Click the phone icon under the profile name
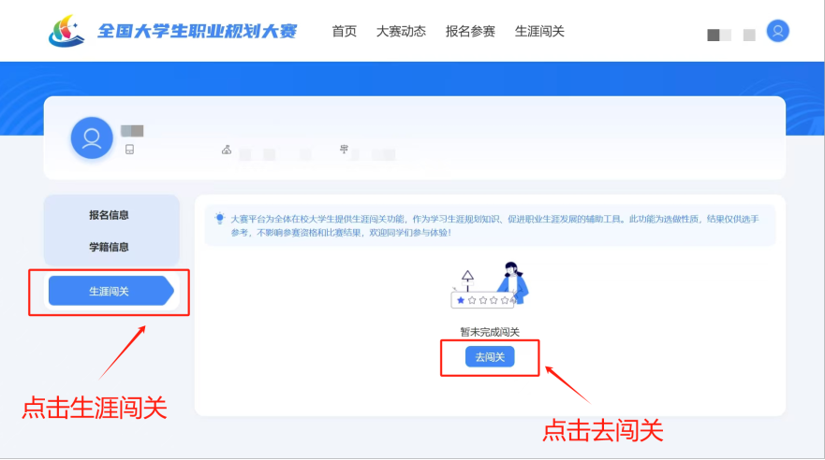Image resolution: width=825 pixels, height=460 pixels. tap(129, 150)
